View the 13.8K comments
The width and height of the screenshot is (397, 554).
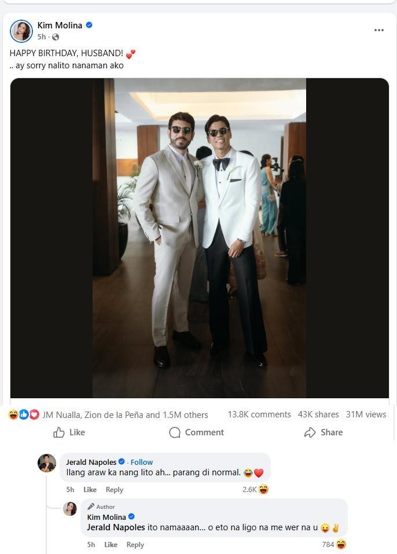pos(259,414)
